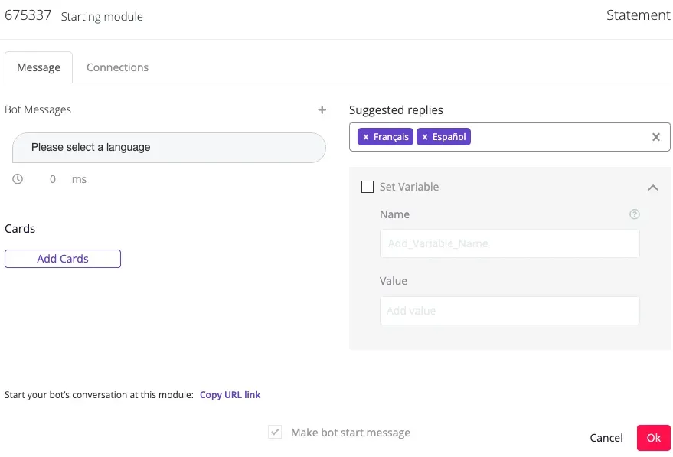
Task: Clear all suggested replies
Action: 655,136
